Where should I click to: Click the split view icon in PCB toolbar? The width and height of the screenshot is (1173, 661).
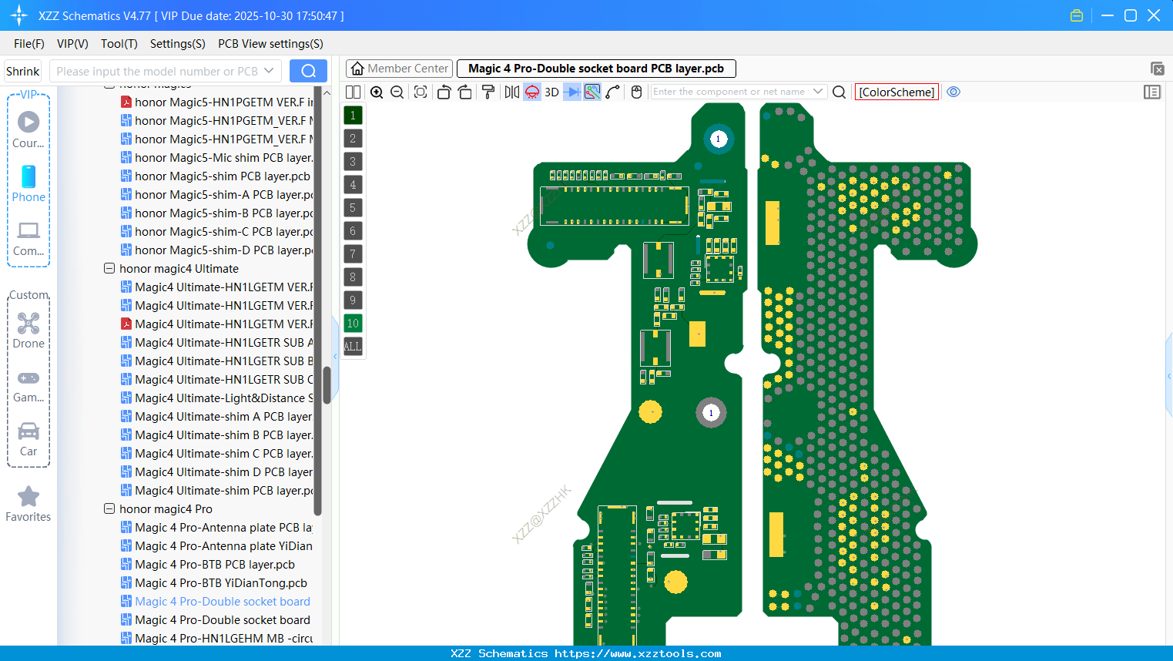click(353, 92)
